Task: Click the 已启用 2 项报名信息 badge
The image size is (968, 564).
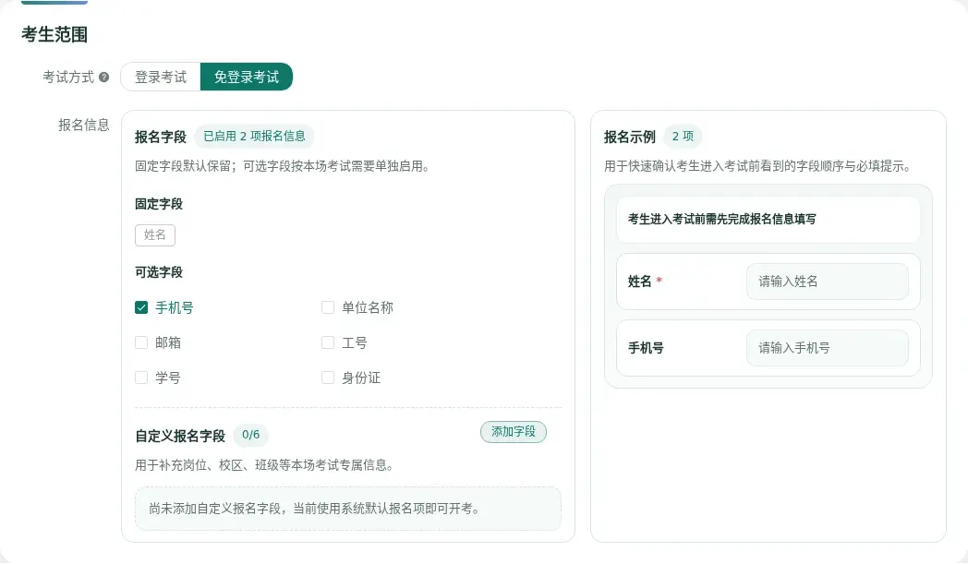Action: (254, 137)
